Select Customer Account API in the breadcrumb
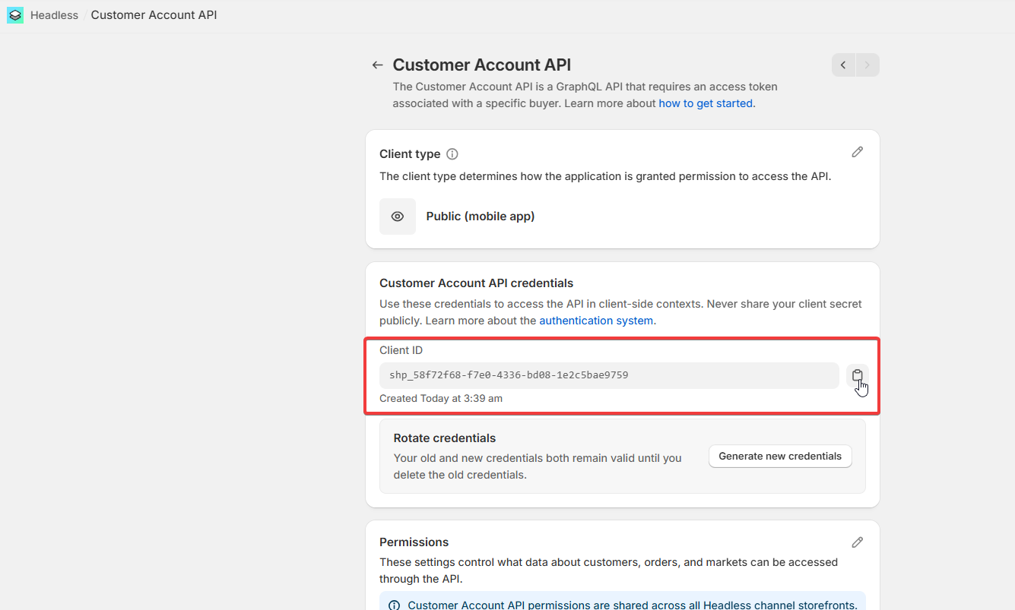 [x=154, y=15]
